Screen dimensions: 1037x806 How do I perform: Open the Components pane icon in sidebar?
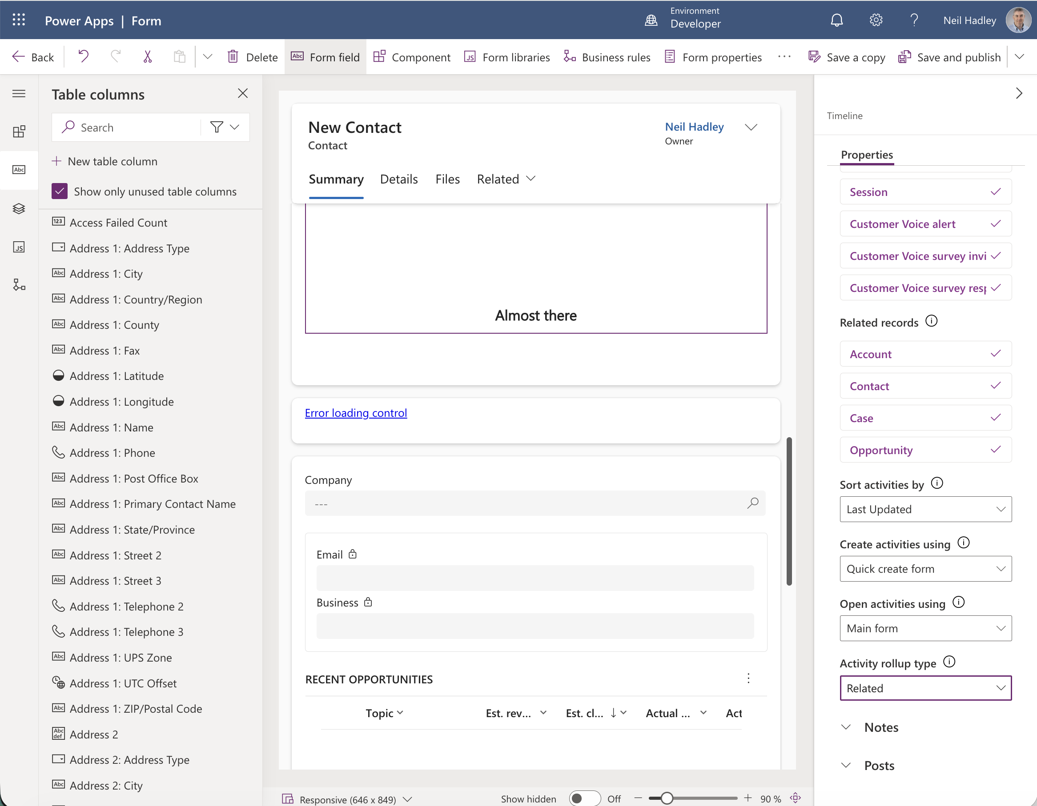[x=19, y=132]
